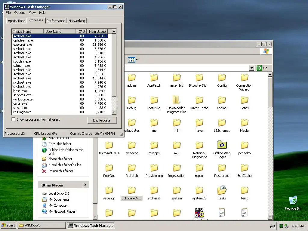Open My Documents from Other Places
308x231 pixels.
59,200
